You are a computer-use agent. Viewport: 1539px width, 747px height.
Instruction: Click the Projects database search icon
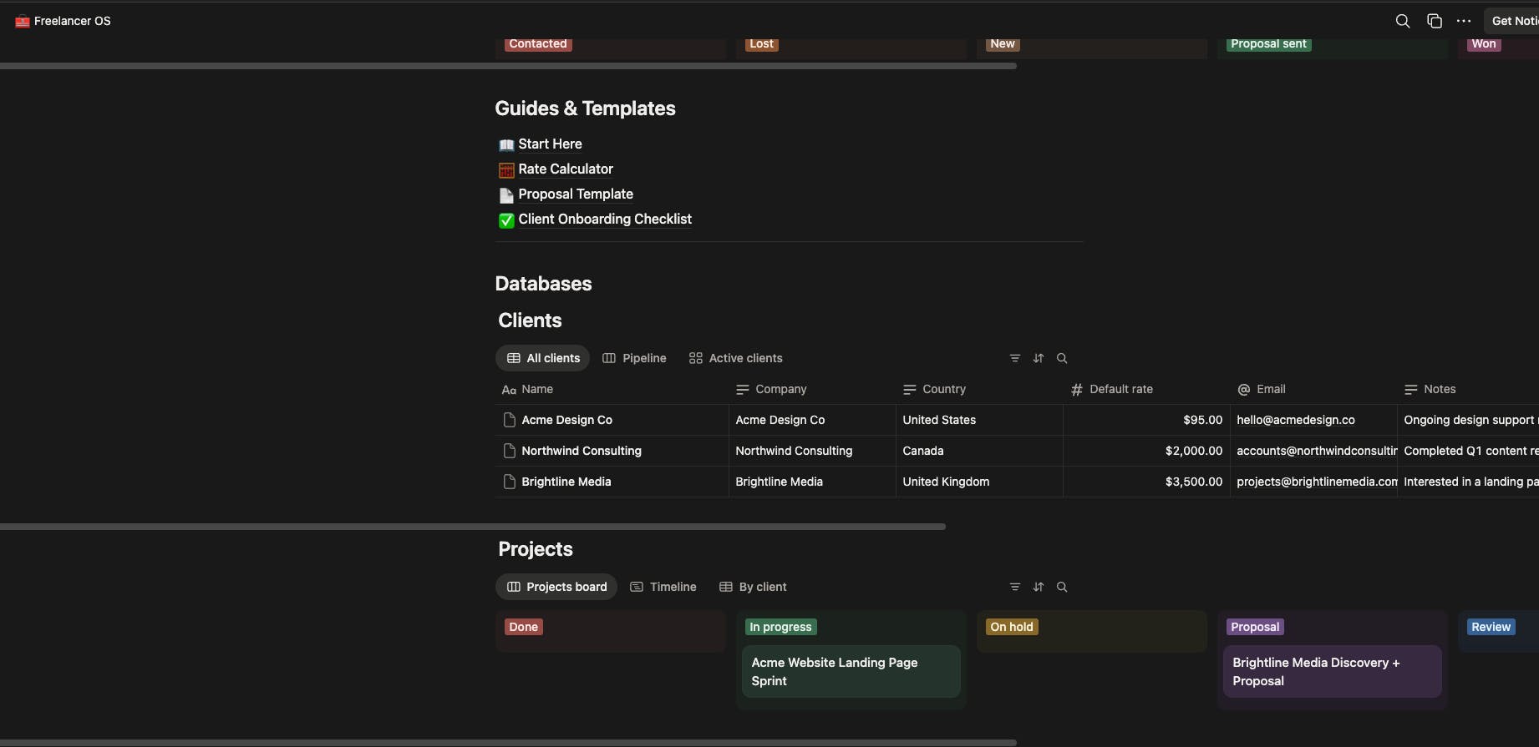pyautogui.click(x=1062, y=587)
